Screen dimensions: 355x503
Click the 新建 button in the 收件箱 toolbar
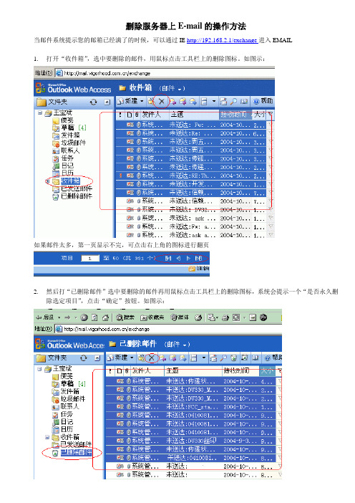point(128,102)
